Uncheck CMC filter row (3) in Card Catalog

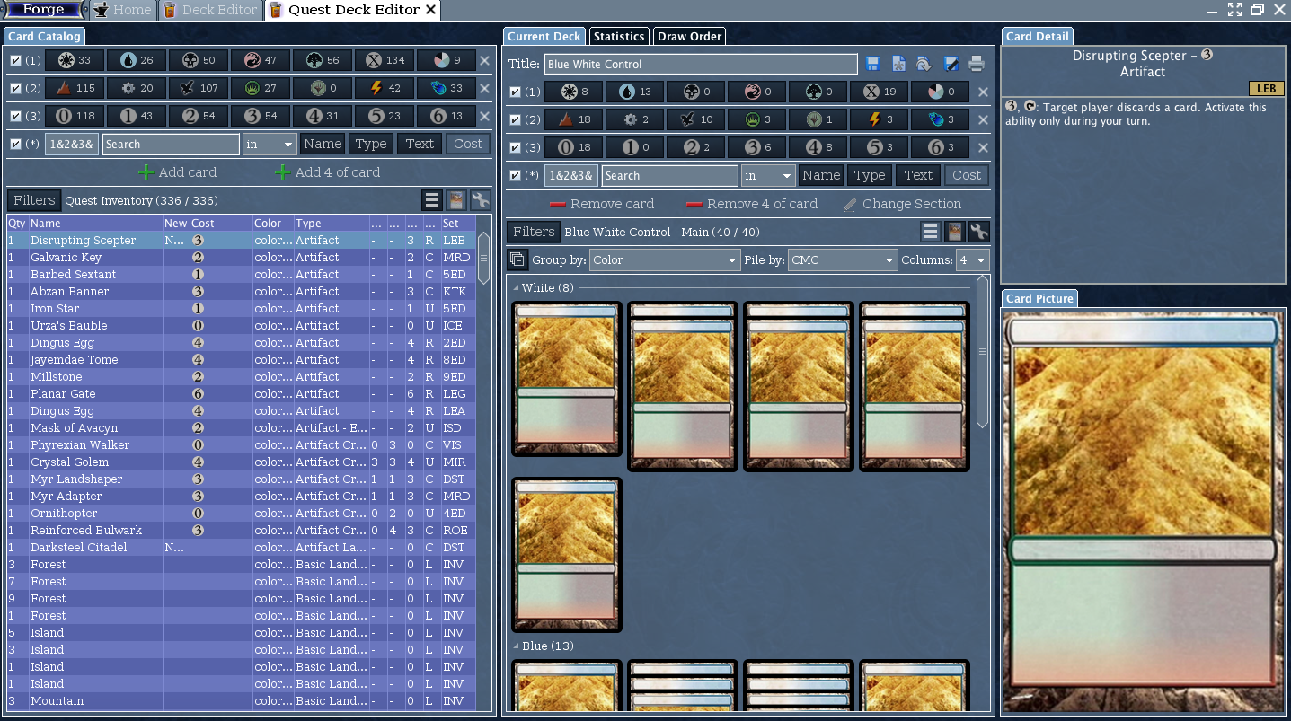tap(15, 117)
